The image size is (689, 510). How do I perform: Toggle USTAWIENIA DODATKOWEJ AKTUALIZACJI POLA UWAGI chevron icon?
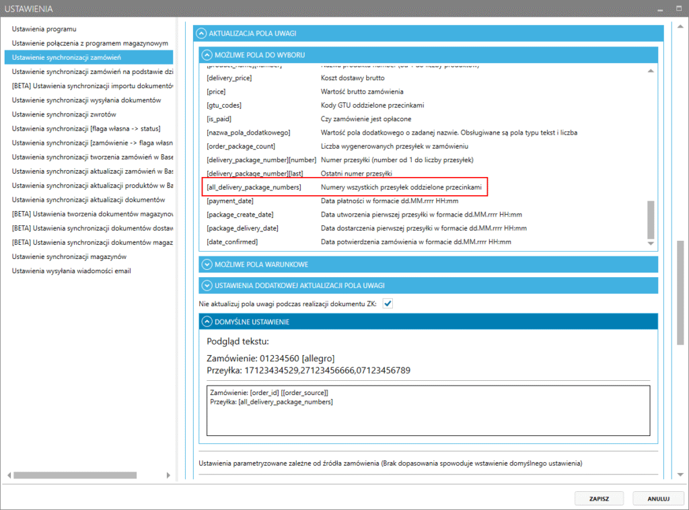pos(207,286)
